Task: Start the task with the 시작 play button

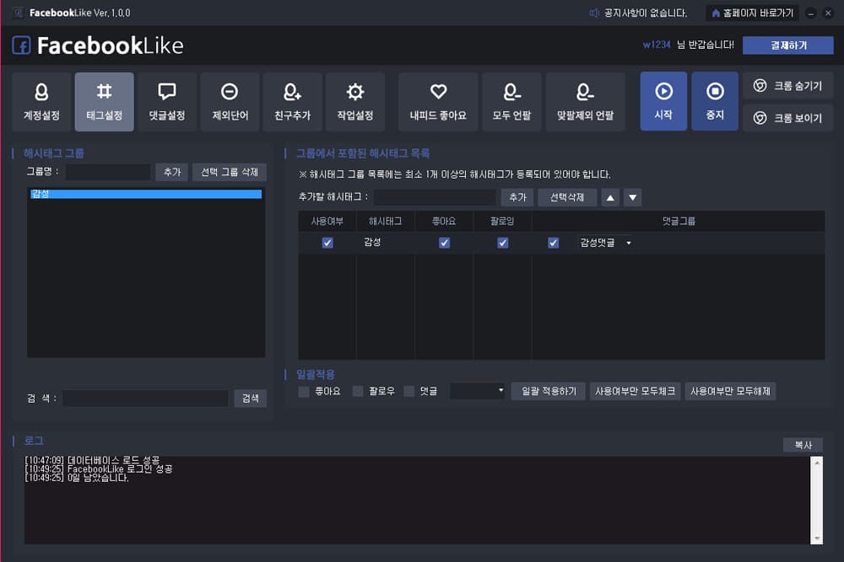Action: pyautogui.click(x=663, y=102)
